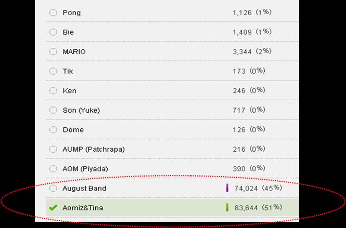Click the August Band label text

click(84, 189)
